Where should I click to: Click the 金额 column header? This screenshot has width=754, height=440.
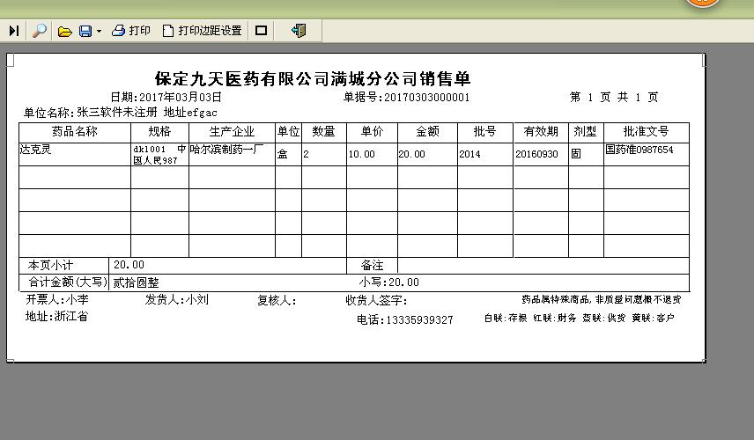(x=427, y=132)
